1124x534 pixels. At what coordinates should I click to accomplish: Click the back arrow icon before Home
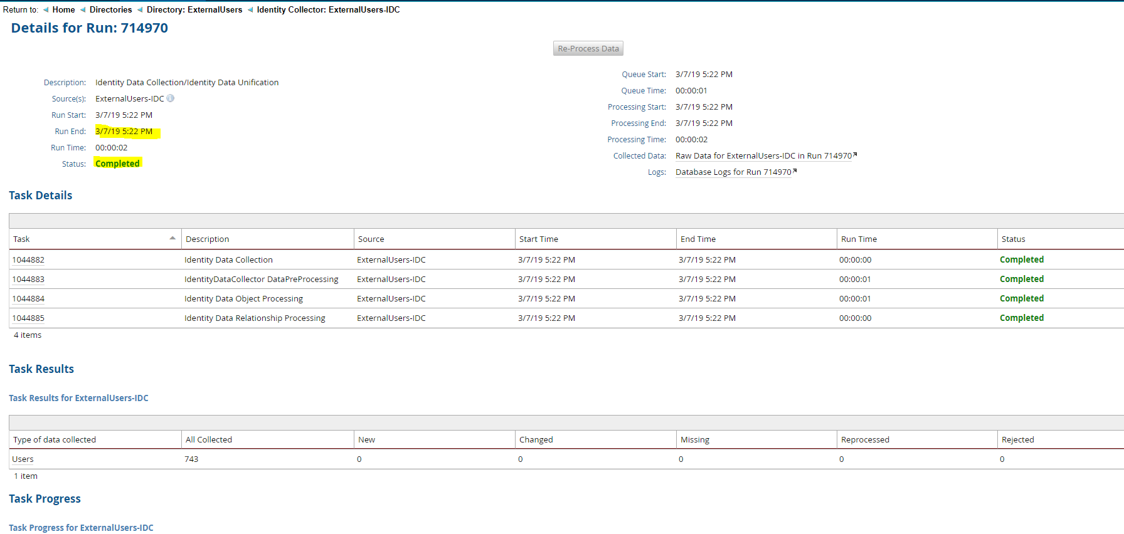[46, 10]
